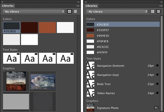Select Libraries tab in right panel
Viewport: 164px width, 112px height.
[x=91, y=6]
